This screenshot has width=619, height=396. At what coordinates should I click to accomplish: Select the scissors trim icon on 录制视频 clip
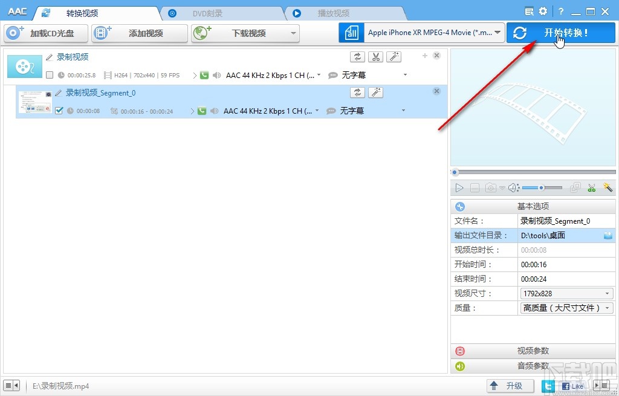click(x=375, y=56)
